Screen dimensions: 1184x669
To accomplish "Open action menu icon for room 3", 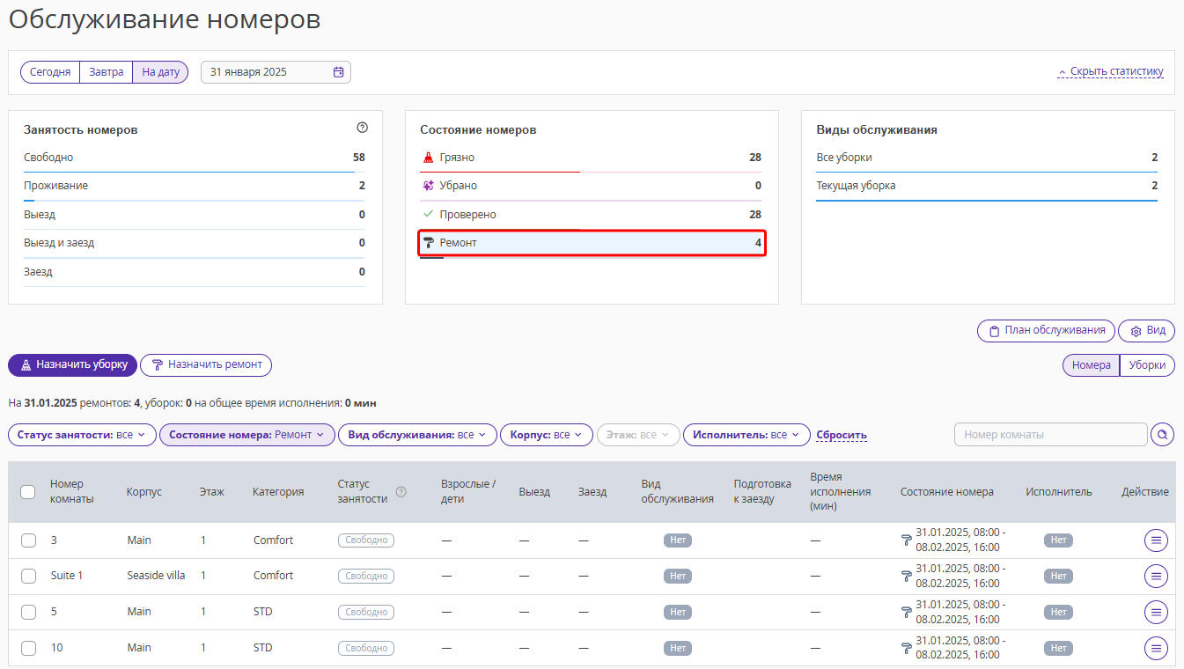I will [1156, 540].
